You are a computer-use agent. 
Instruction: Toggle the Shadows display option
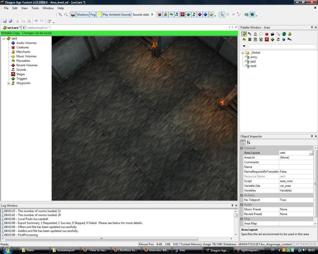coord(82,15)
